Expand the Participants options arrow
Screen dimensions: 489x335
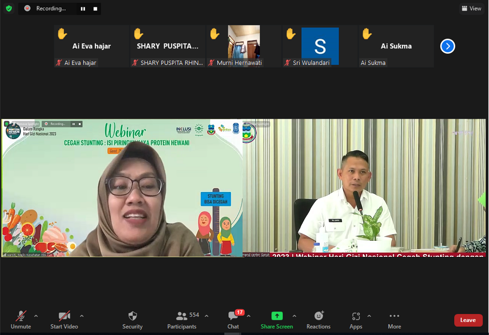tap(206, 316)
